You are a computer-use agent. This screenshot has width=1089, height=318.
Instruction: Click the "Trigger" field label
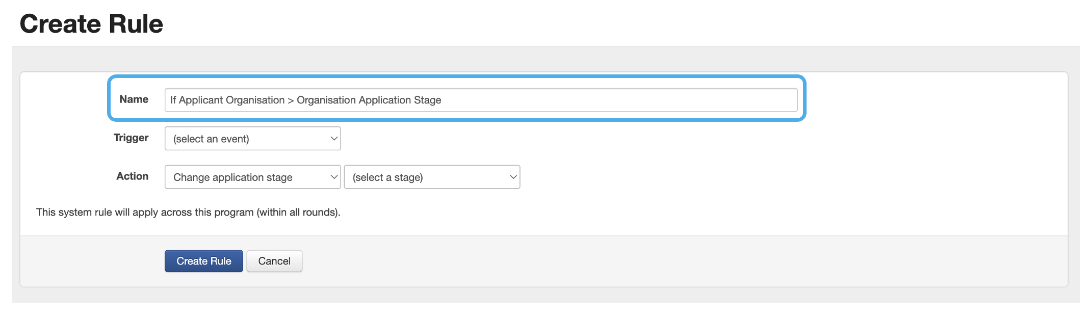click(131, 138)
